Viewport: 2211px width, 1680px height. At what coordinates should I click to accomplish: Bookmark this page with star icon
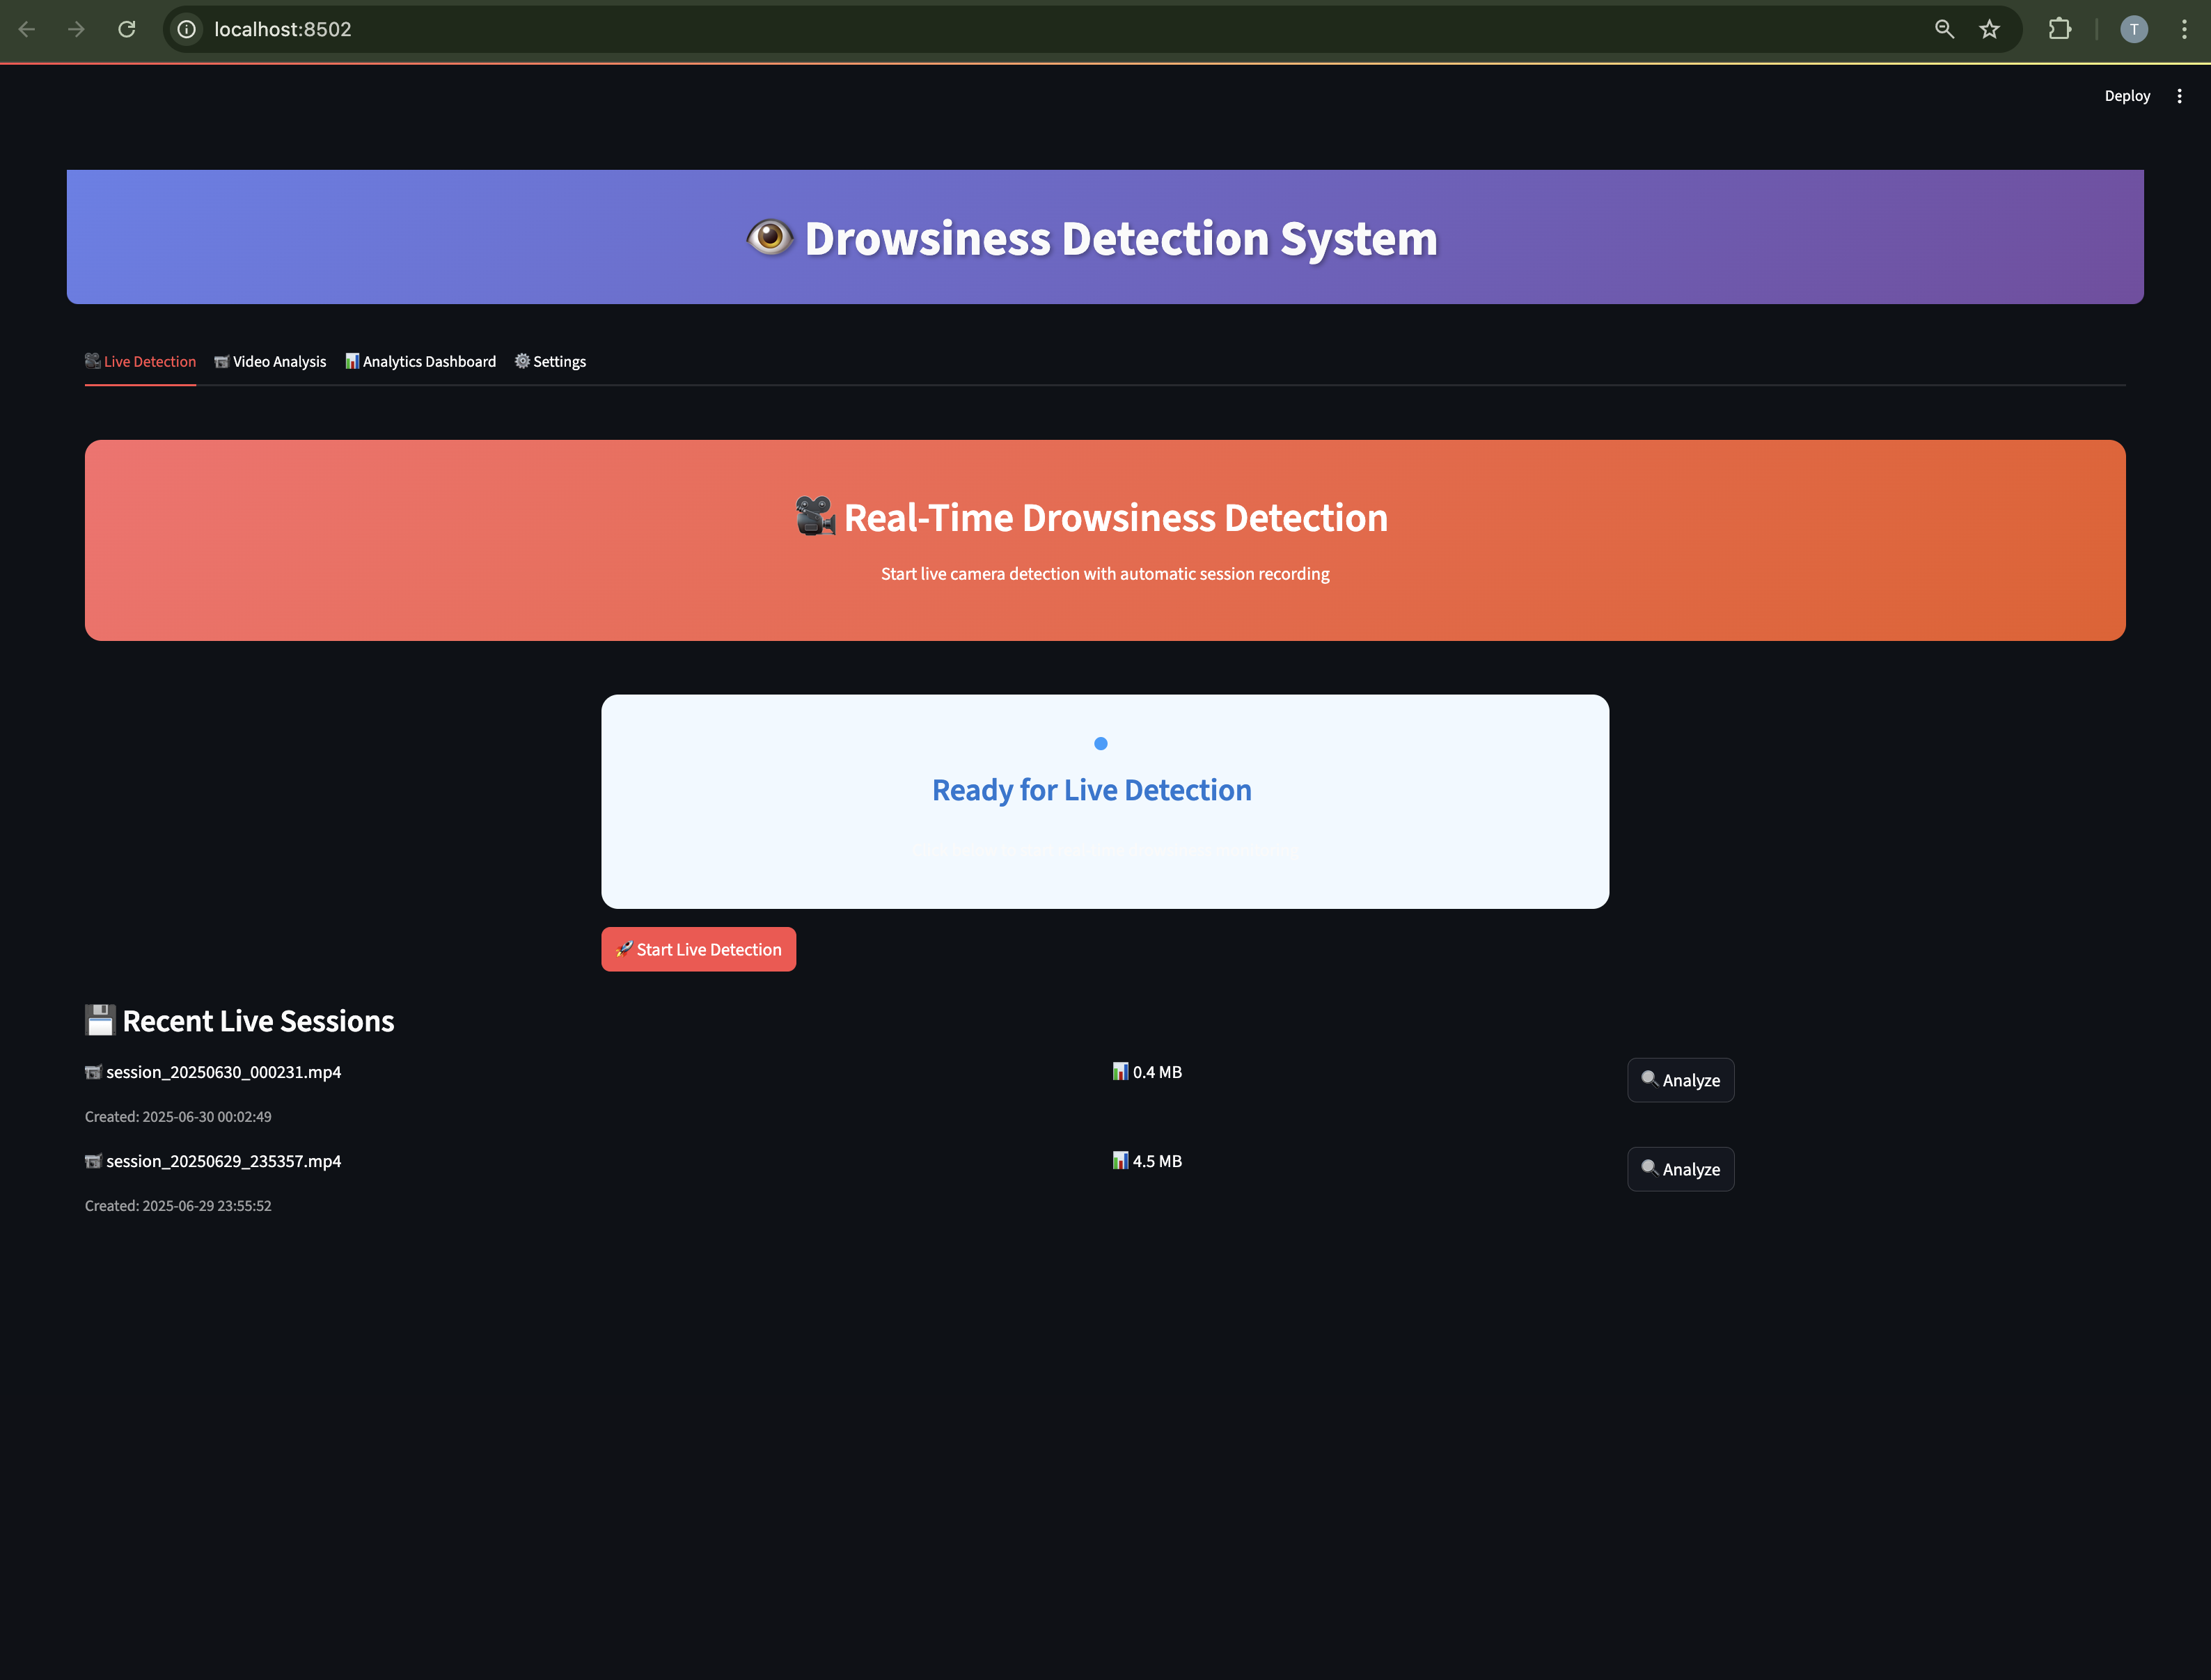pyautogui.click(x=1990, y=29)
